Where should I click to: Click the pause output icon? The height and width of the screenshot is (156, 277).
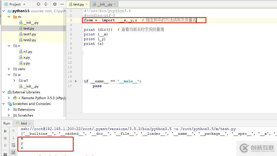click(5, 145)
